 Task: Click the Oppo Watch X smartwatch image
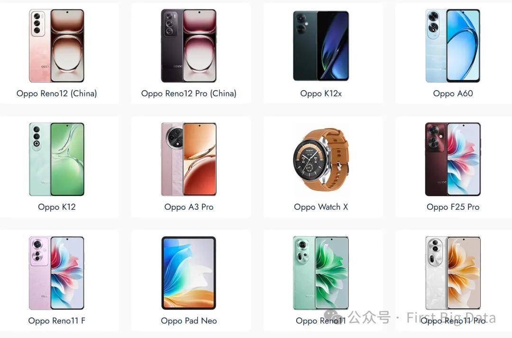pyautogui.click(x=321, y=159)
